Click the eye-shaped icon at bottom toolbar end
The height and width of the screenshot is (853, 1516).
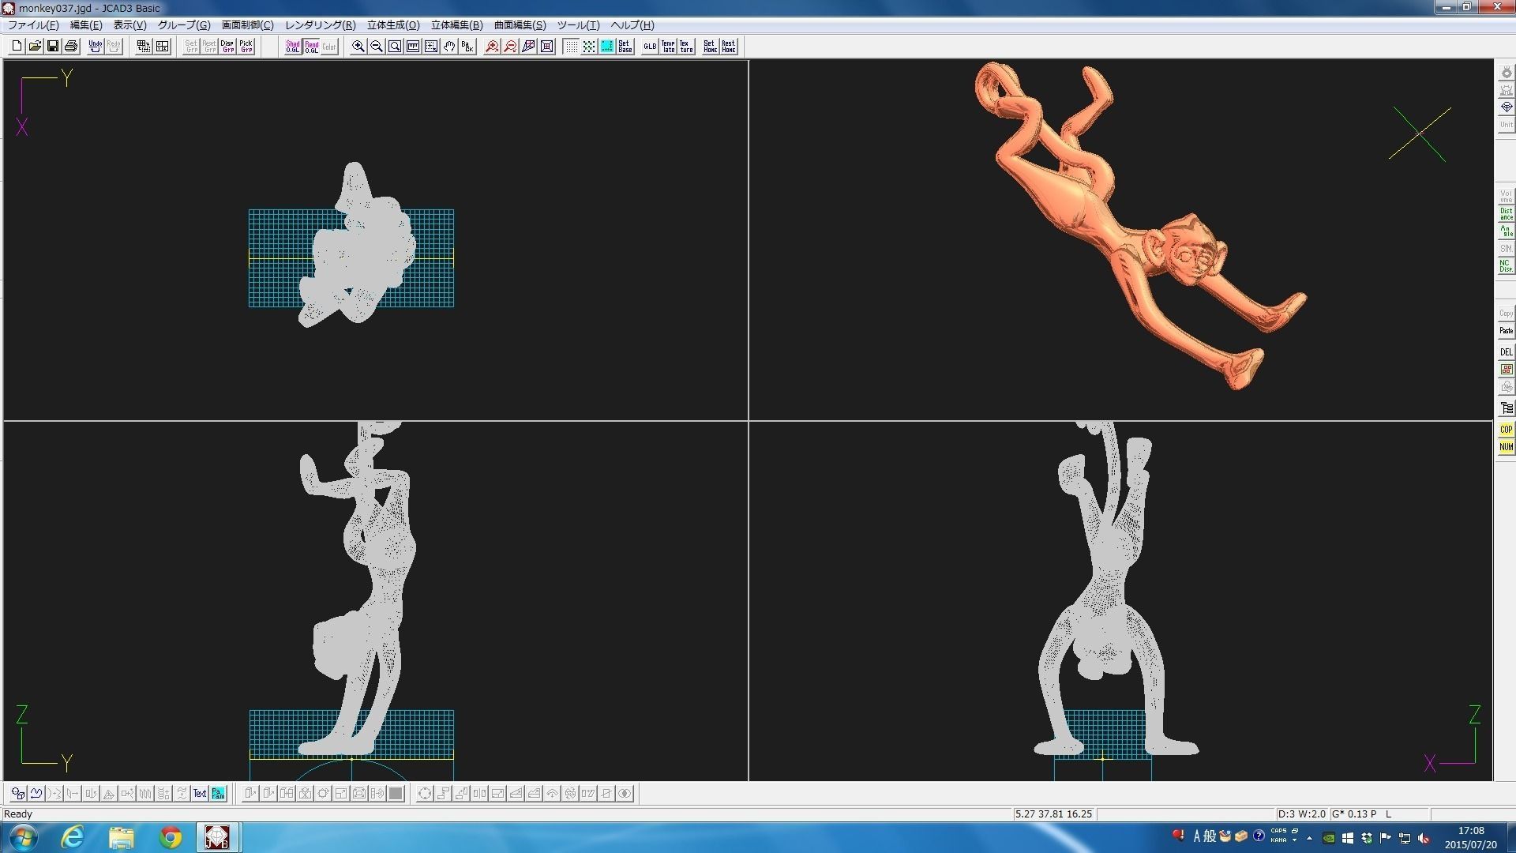[625, 794]
